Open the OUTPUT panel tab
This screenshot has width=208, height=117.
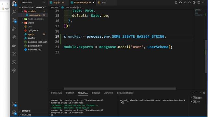tap(70, 93)
